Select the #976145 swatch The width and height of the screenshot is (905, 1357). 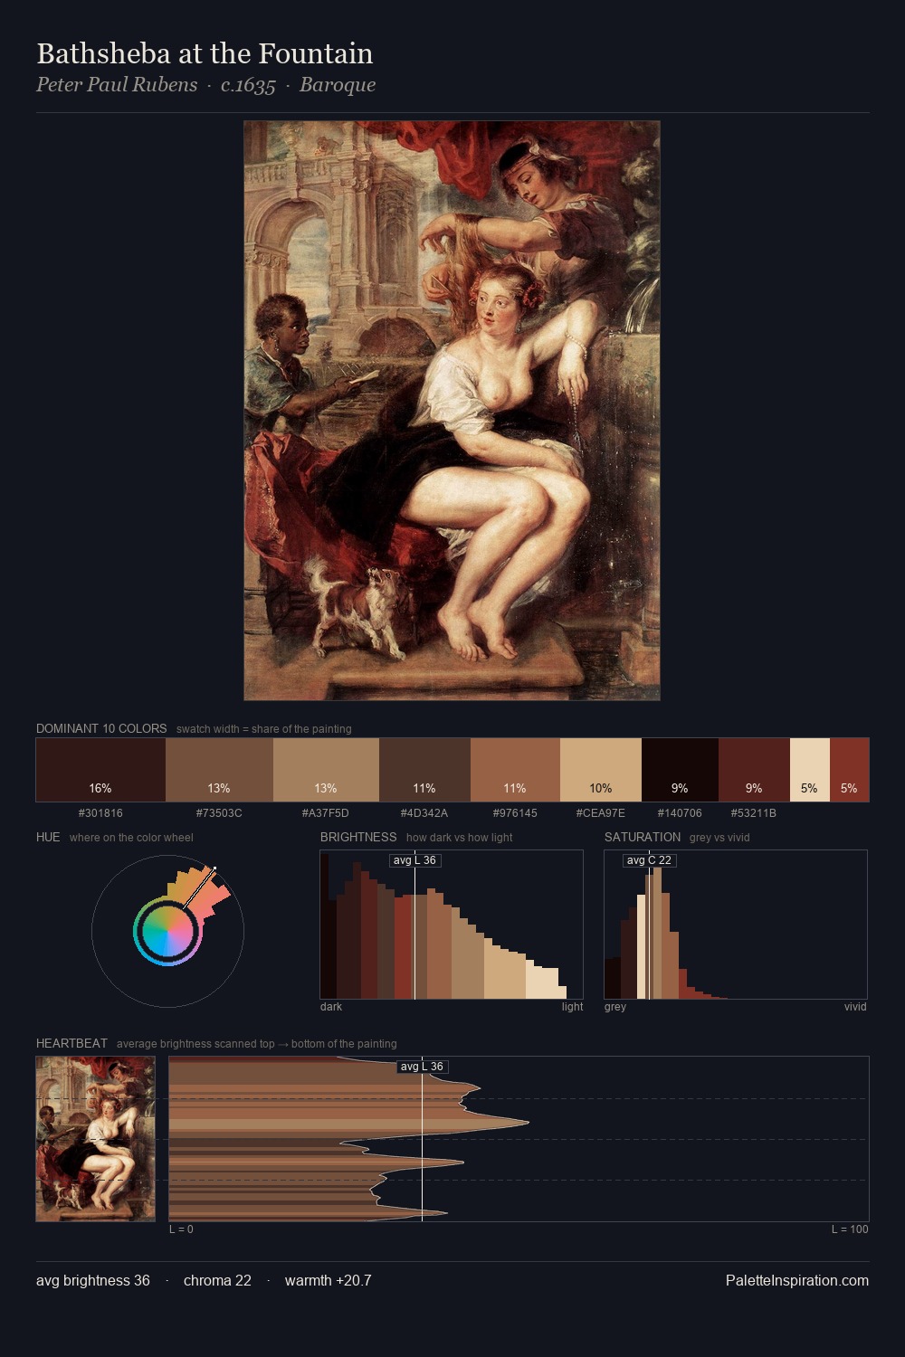515,770
